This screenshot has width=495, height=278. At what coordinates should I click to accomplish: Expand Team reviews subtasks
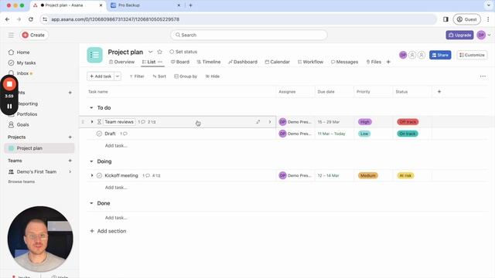[x=92, y=122]
